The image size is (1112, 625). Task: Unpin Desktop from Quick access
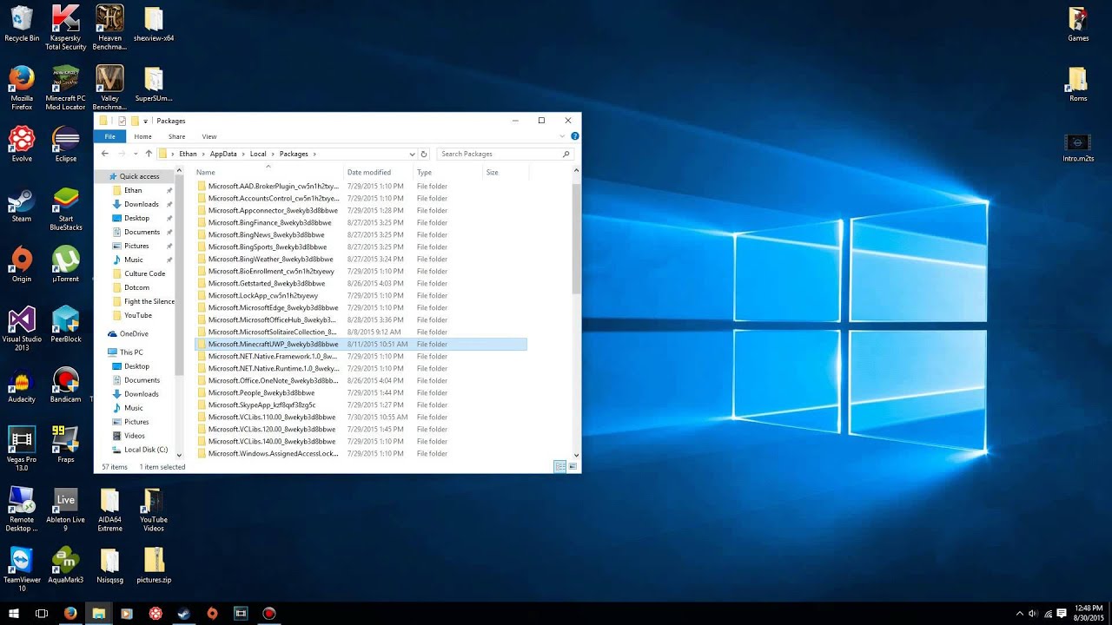(x=170, y=218)
